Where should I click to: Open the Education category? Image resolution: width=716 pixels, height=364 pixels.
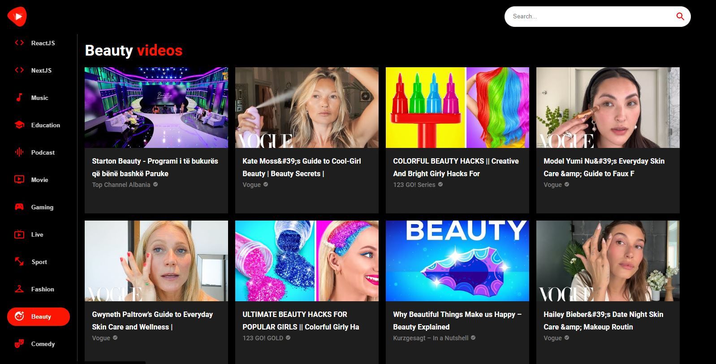click(x=39, y=125)
